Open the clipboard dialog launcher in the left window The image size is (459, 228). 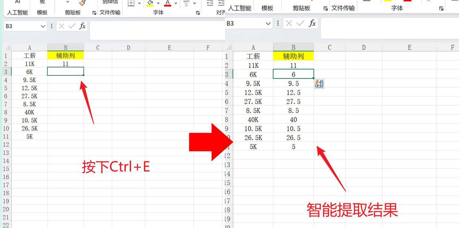[94, 13]
